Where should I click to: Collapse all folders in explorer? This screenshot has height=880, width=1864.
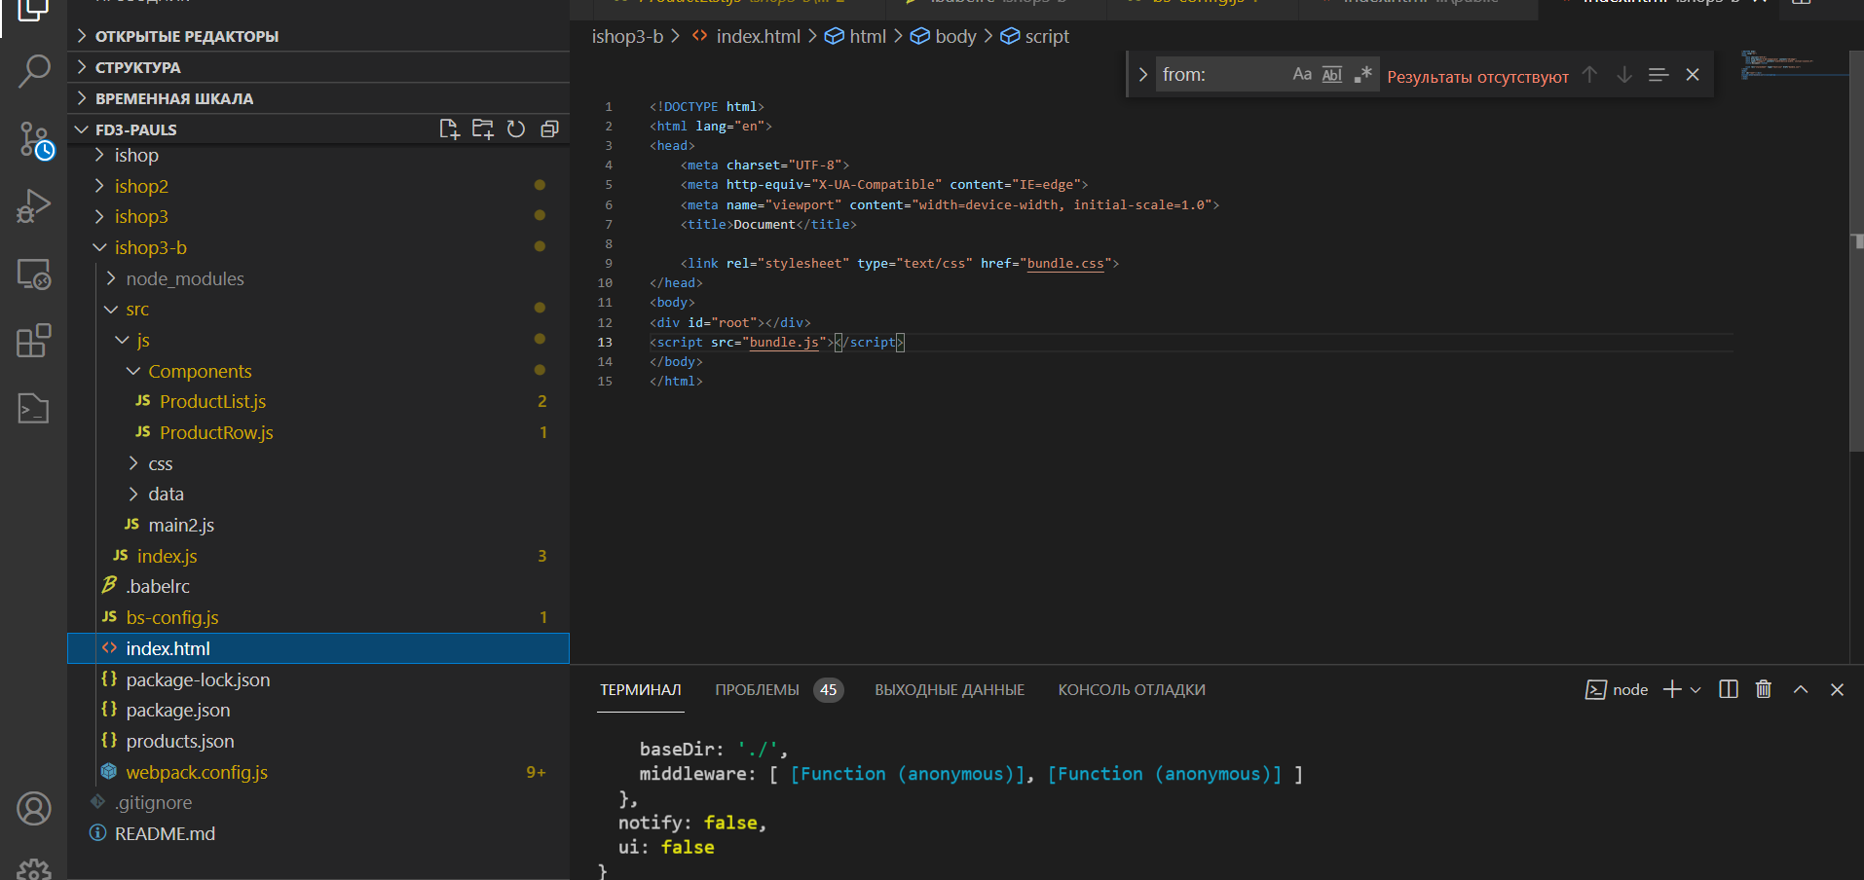click(549, 129)
